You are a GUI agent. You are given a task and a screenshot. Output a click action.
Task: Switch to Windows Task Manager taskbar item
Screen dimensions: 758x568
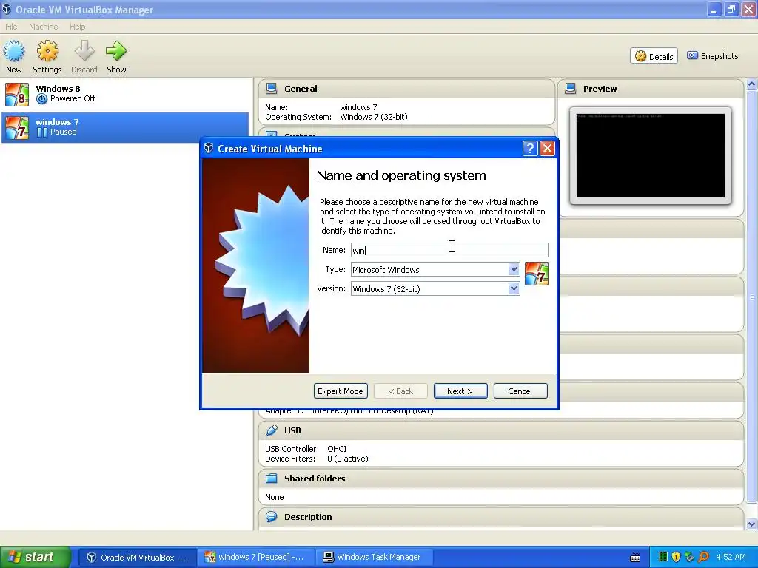[374, 557]
